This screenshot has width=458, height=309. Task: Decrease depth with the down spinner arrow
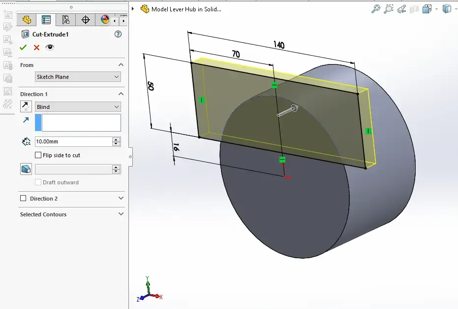point(116,144)
